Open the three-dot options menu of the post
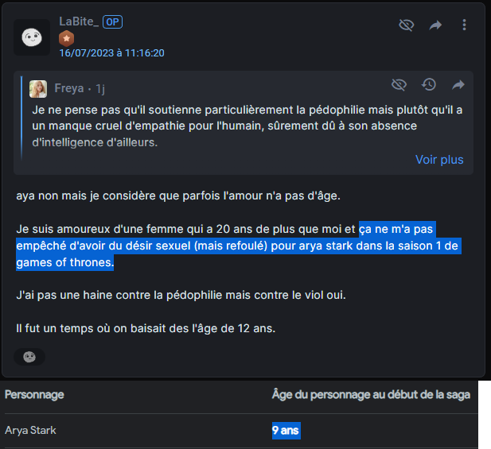Viewport: 491px width, 449px height. click(465, 25)
